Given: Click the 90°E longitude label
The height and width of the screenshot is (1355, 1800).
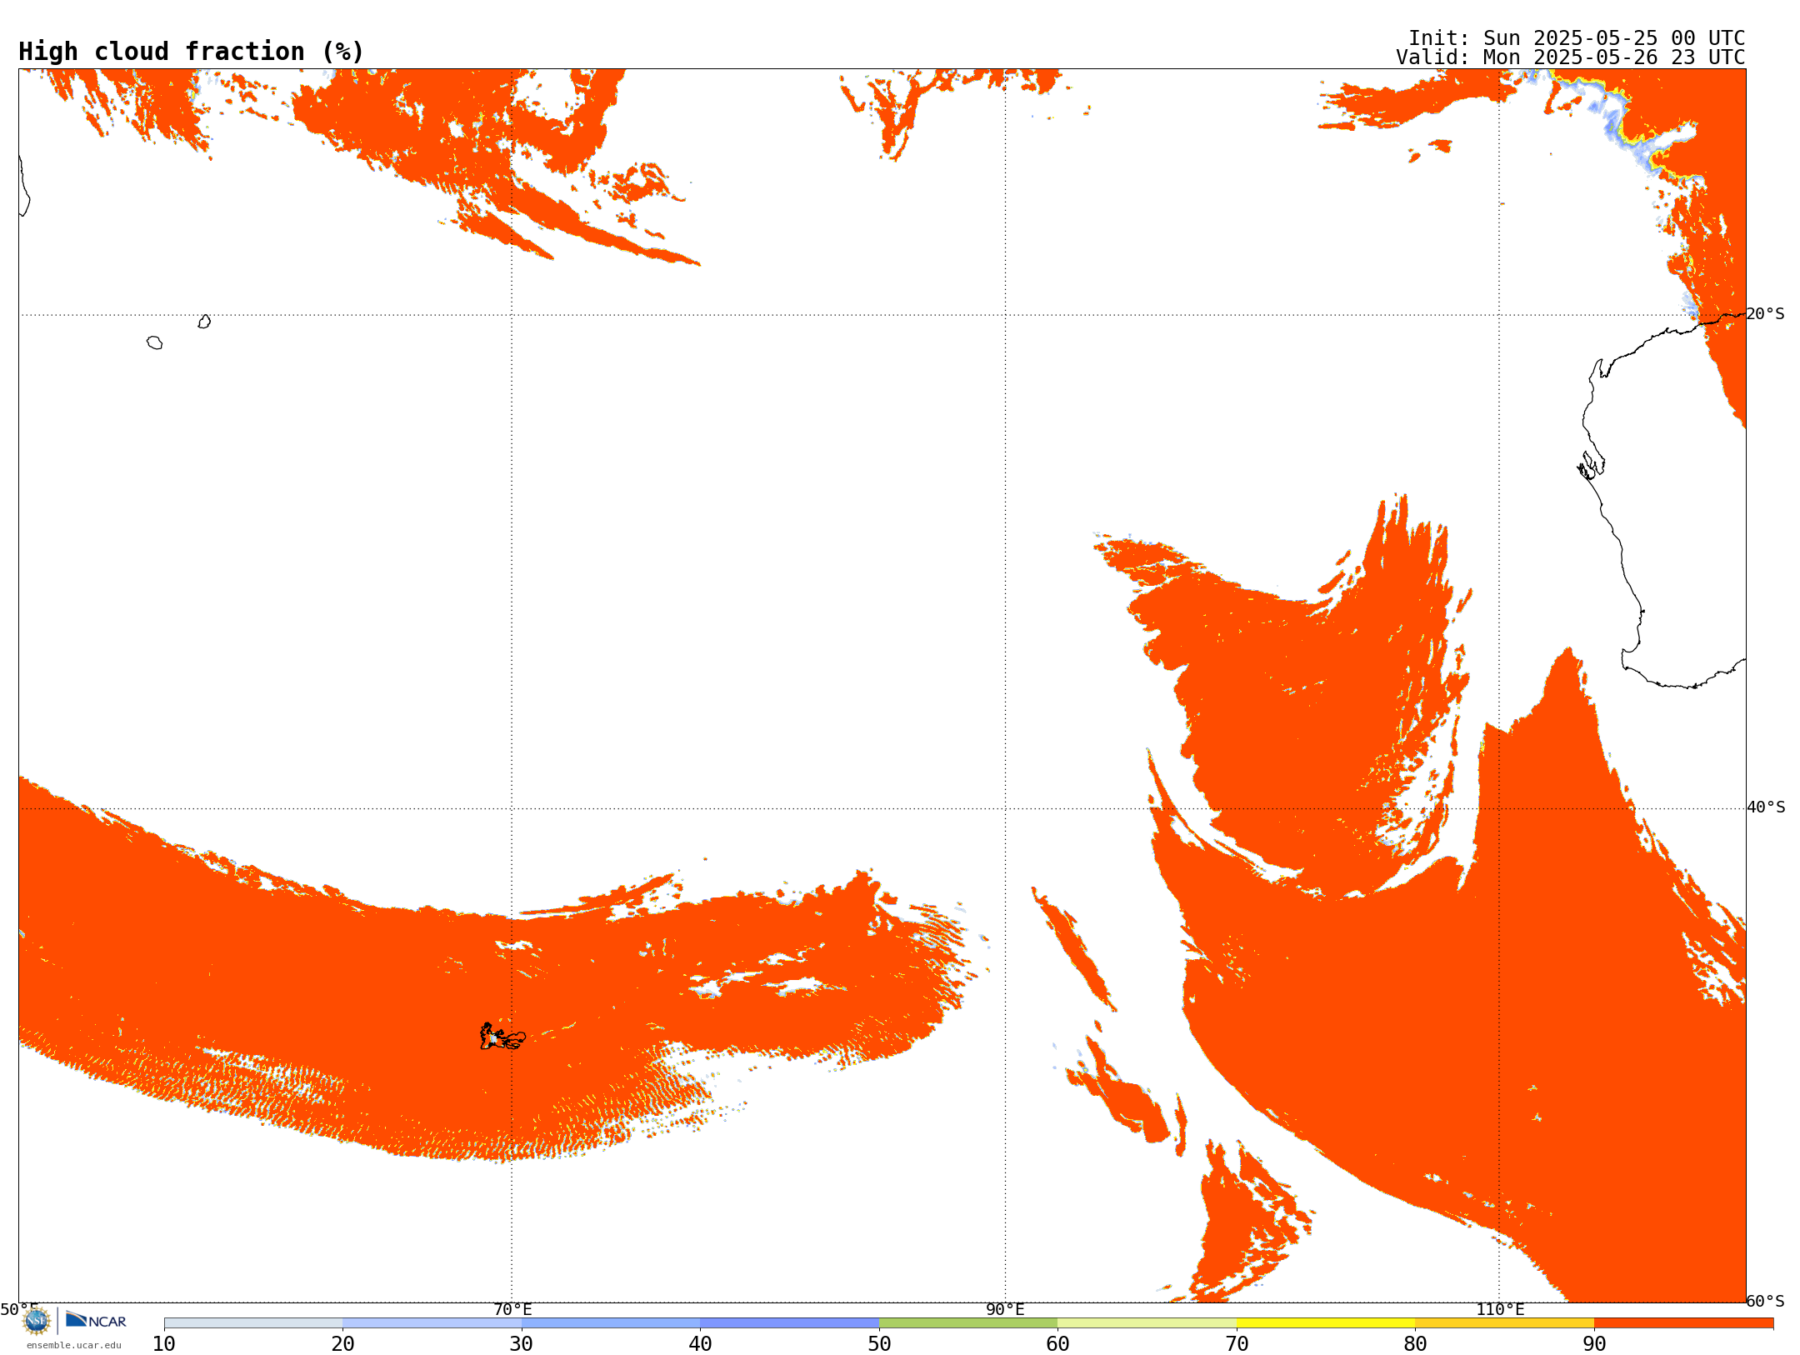Looking at the screenshot, I should [1005, 1309].
